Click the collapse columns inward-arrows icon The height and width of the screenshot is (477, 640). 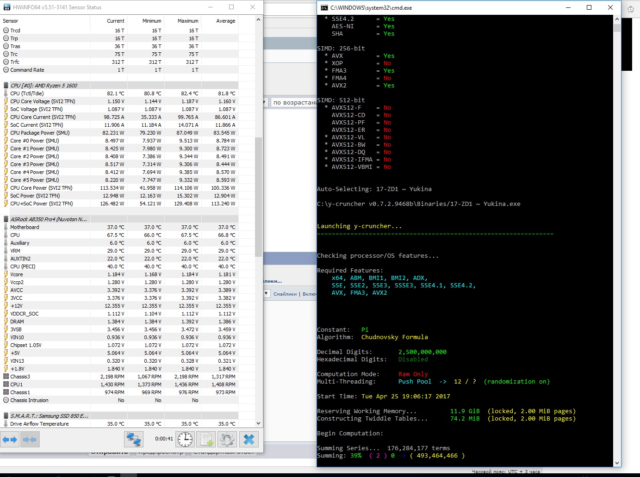click(x=30, y=440)
